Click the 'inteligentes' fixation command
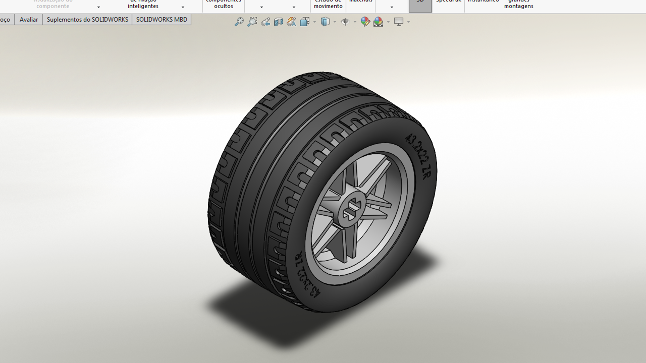 (x=143, y=5)
